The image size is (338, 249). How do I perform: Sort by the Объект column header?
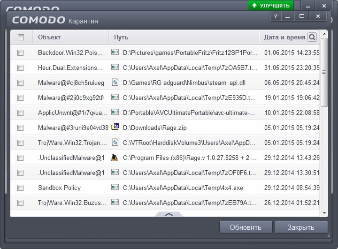(x=71, y=37)
